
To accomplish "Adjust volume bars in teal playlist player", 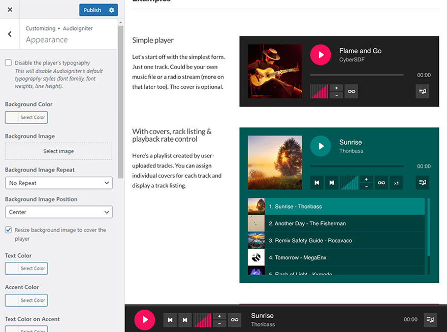I will pos(349,183).
